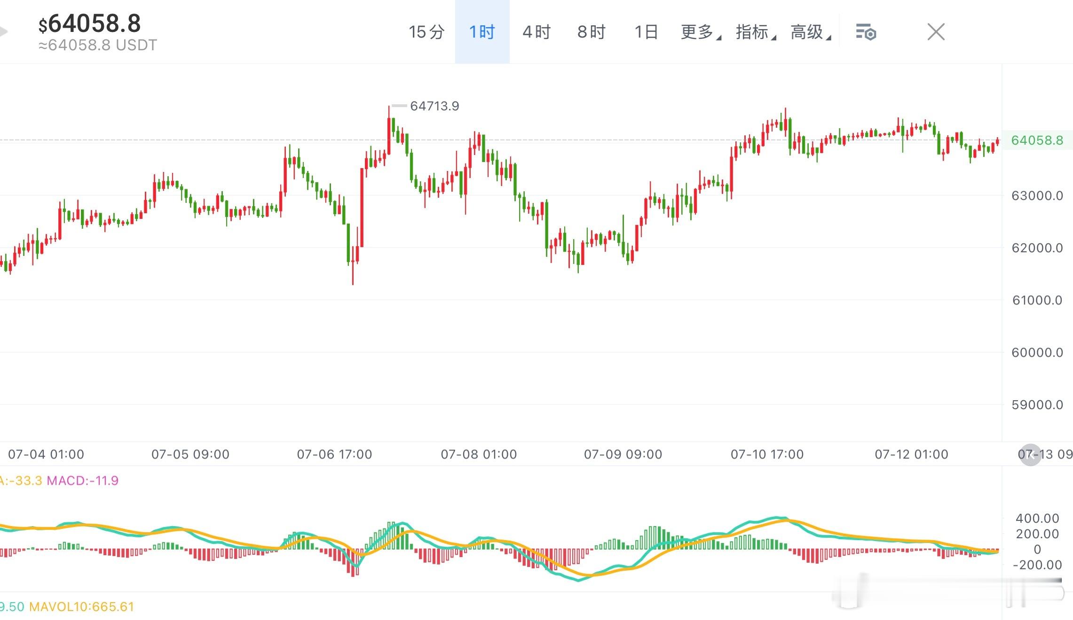
Task: Click the MAVOL10:665.61 volume label
Action: pos(82,607)
